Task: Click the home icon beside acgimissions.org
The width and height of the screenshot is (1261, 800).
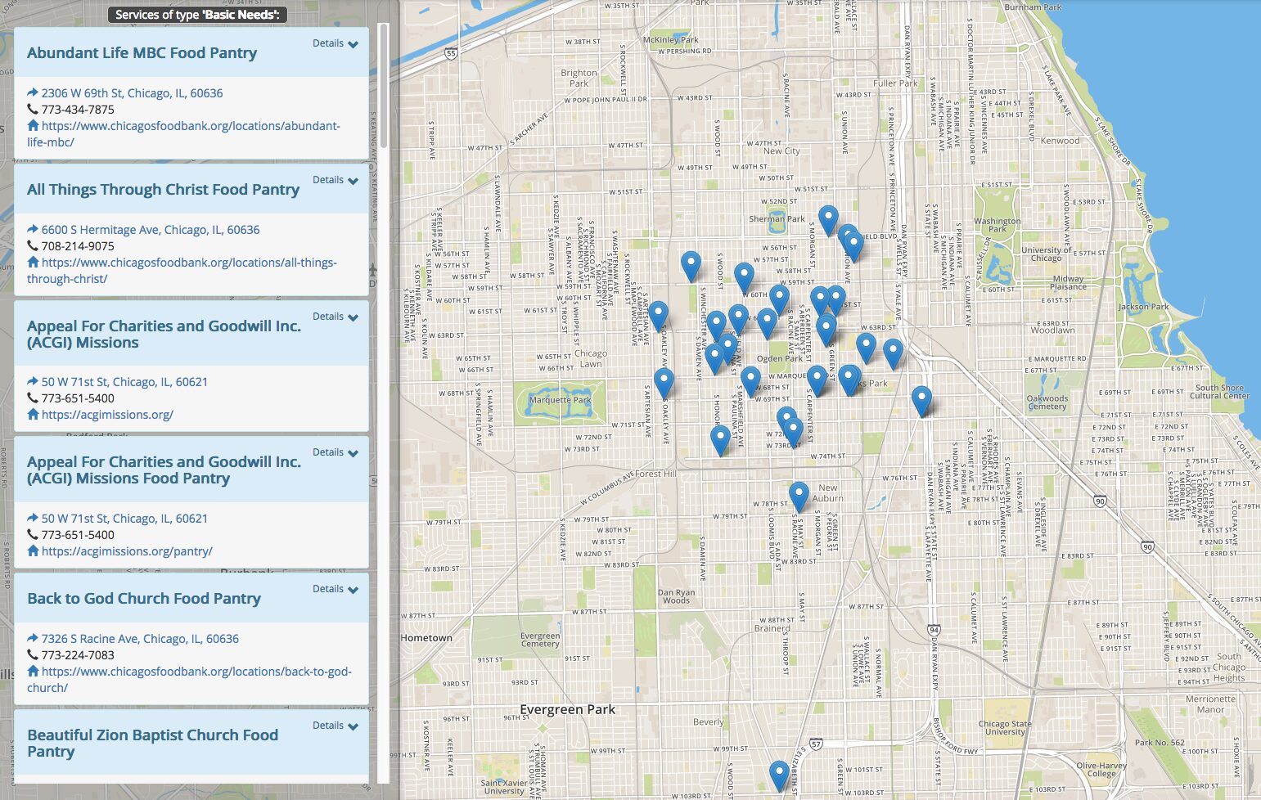Action: [33, 415]
